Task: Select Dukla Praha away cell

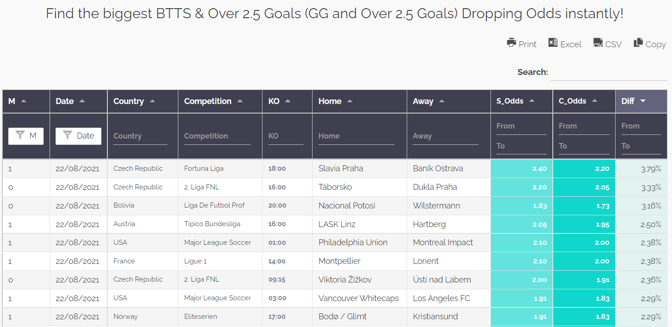Action: (x=449, y=187)
